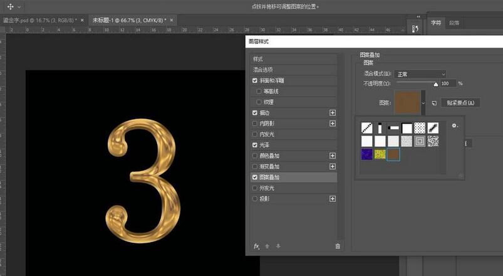Click 贴紧原点 snap to origin button
503x276 pixels.
(x=460, y=103)
